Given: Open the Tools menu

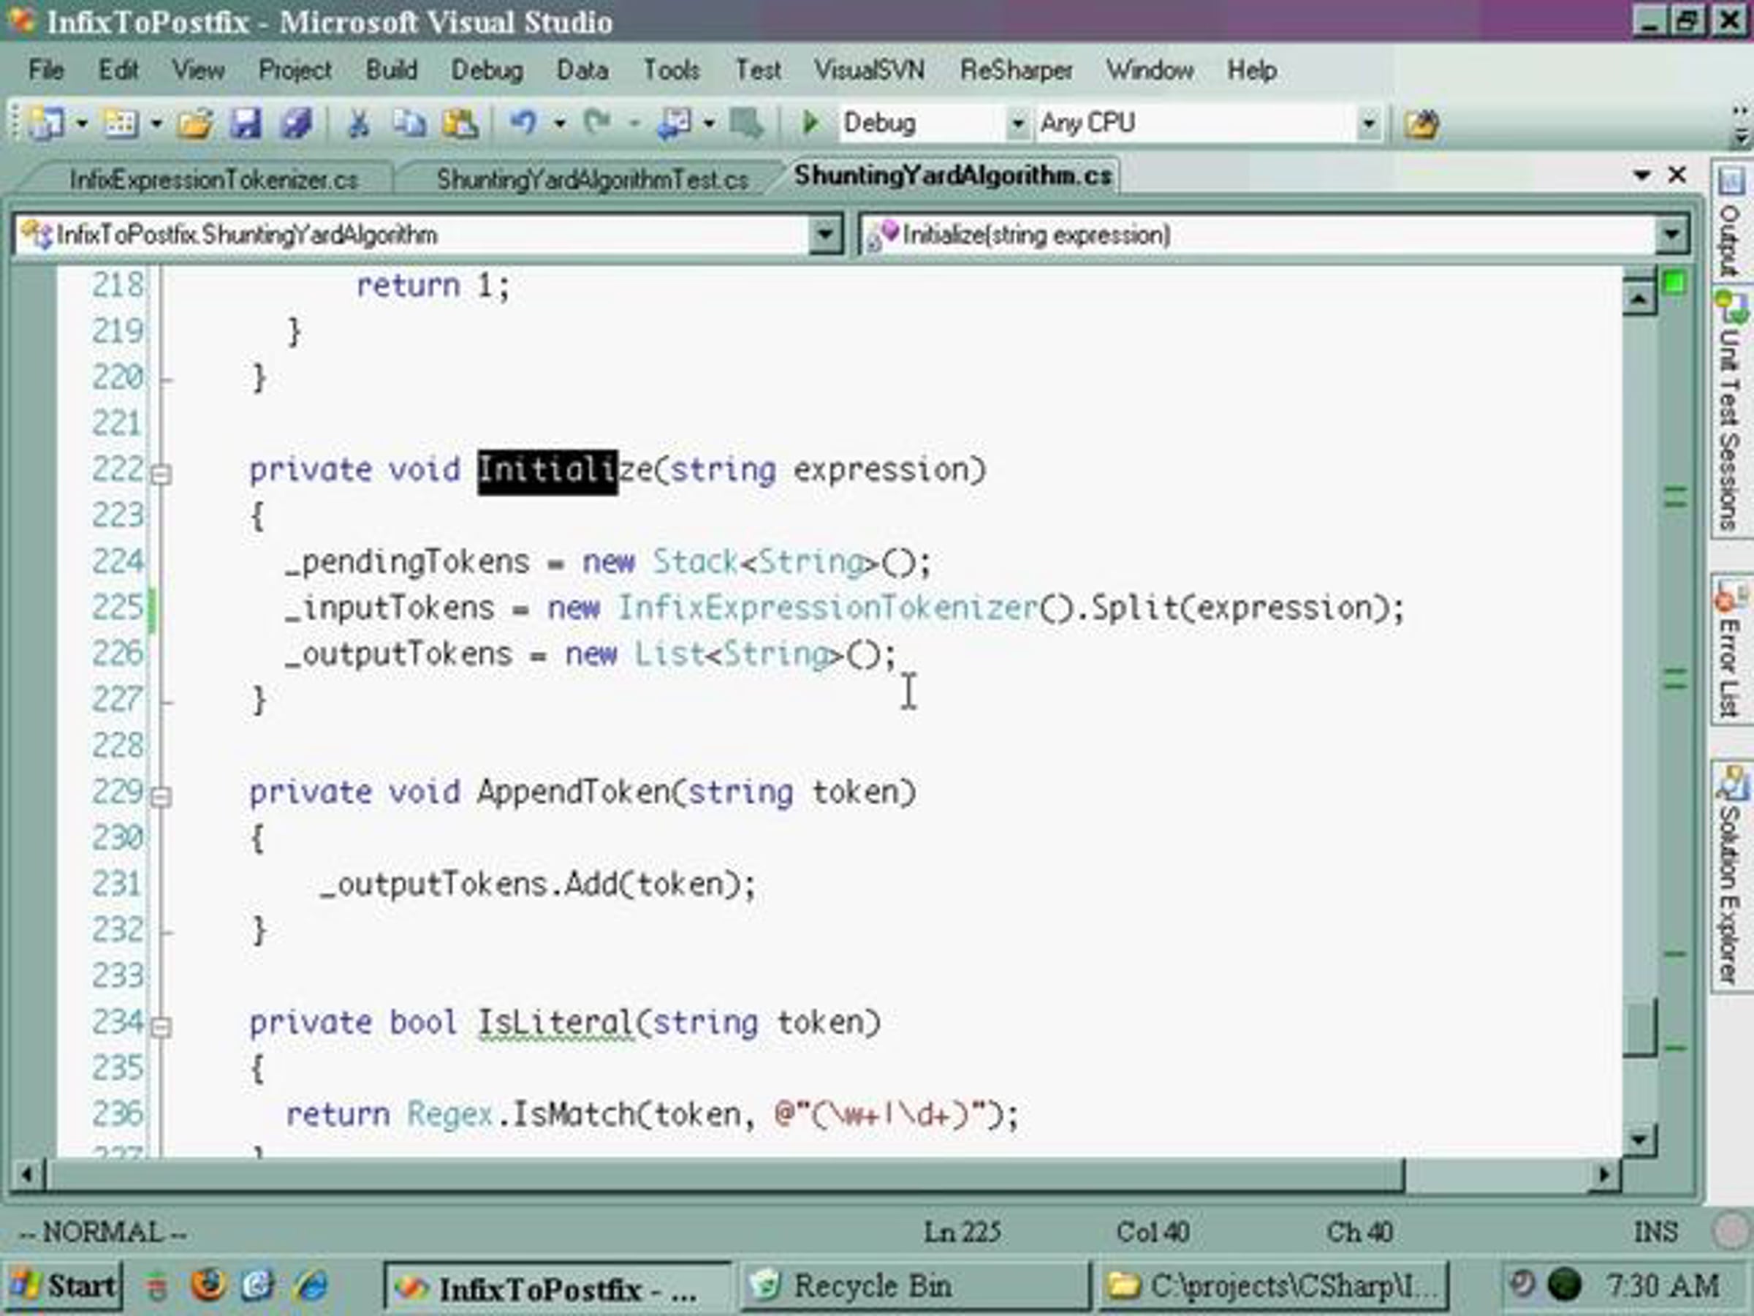Looking at the screenshot, I should tap(671, 71).
